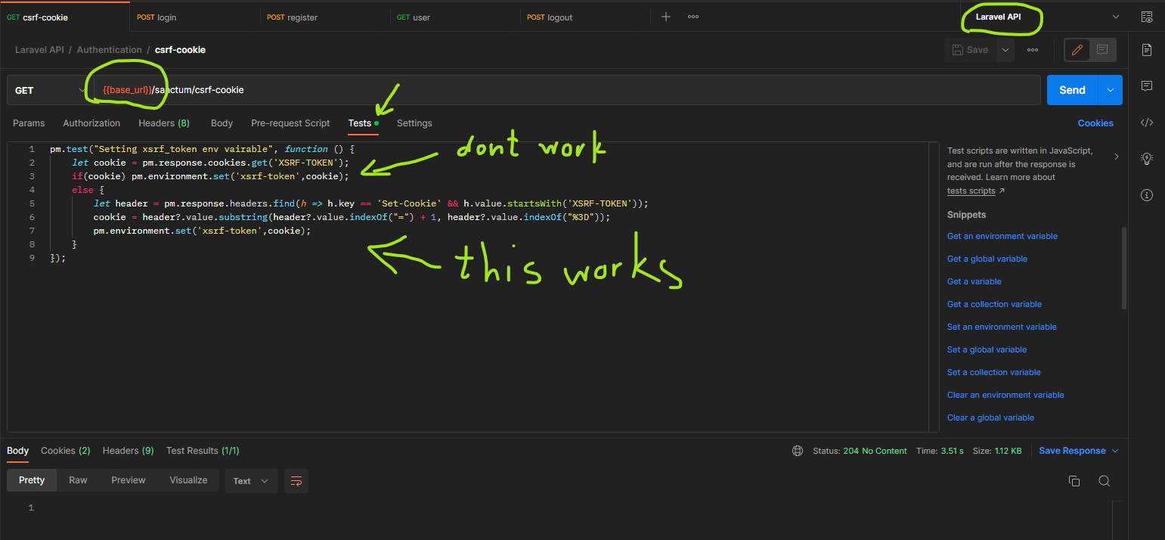Insert 'Get a collection variable' snippet
1165x540 pixels.
coord(994,304)
